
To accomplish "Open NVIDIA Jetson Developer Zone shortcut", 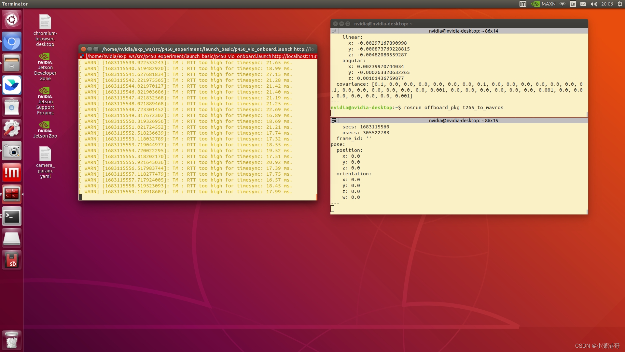I will [x=45, y=67].
